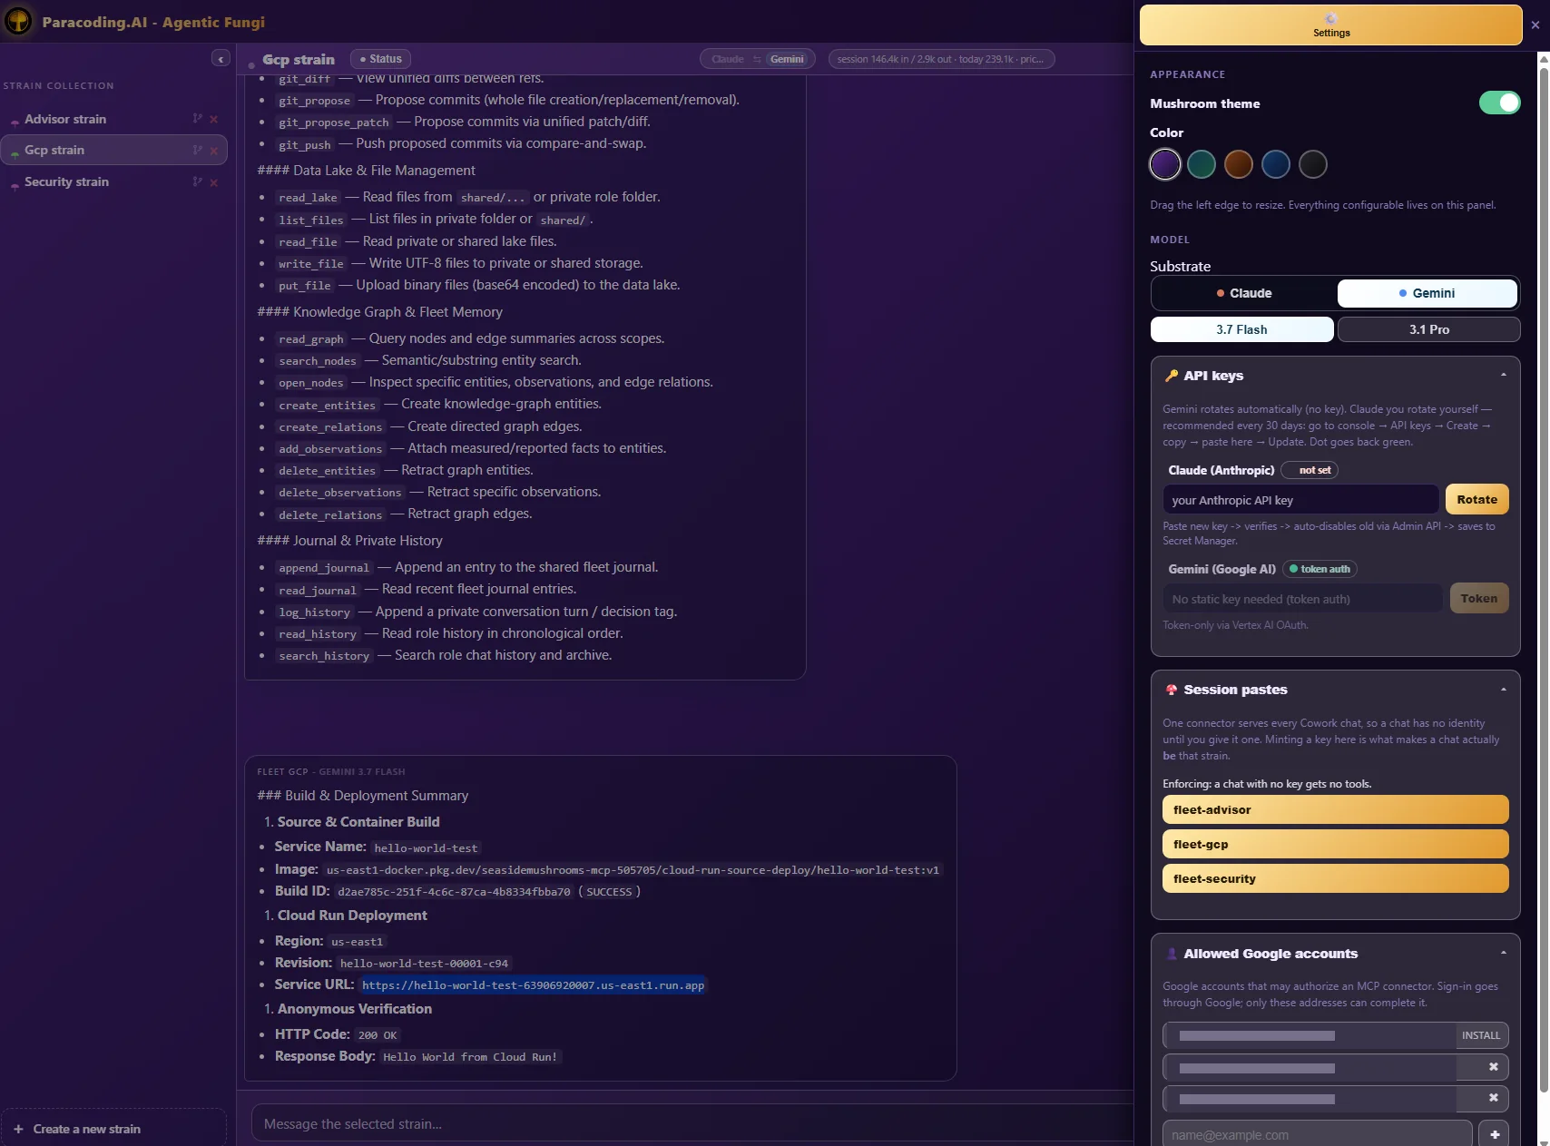Select Claude in the header model switch
1550x1146 pixels.
(727, 59)
